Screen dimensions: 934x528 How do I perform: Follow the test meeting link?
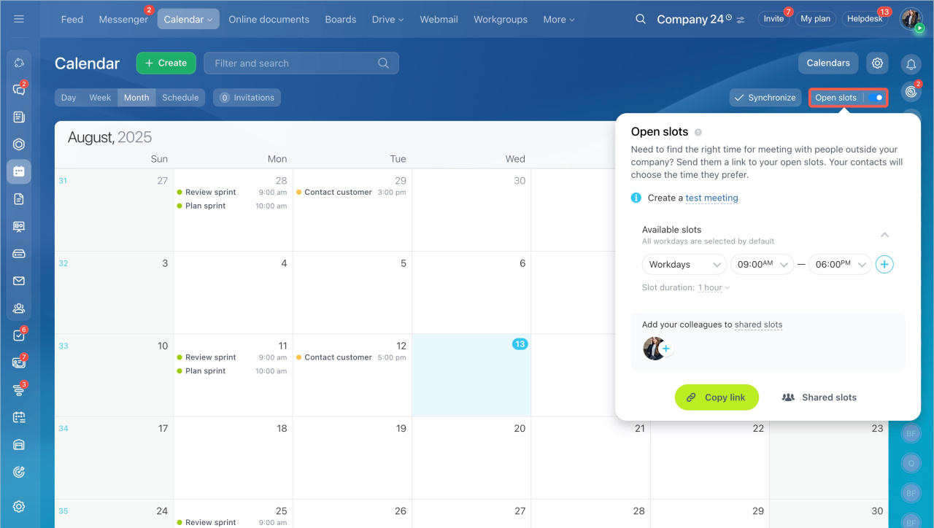pyautogui.click(x=711, y=198)
